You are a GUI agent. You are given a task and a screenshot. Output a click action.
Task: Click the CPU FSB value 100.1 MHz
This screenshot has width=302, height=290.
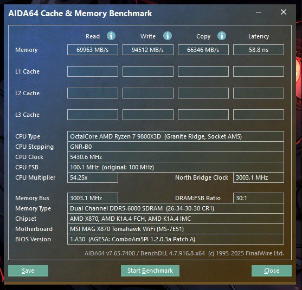[x=176, y=167]
